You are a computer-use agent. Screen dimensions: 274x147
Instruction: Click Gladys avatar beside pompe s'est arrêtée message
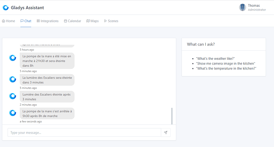(13, 113)
